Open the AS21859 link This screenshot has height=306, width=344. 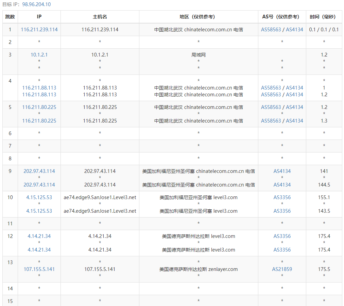coord(282,269)
